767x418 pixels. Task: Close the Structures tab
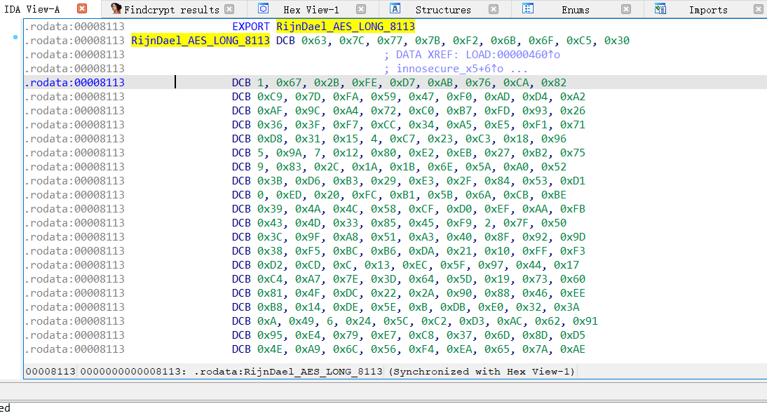point(494,9)
